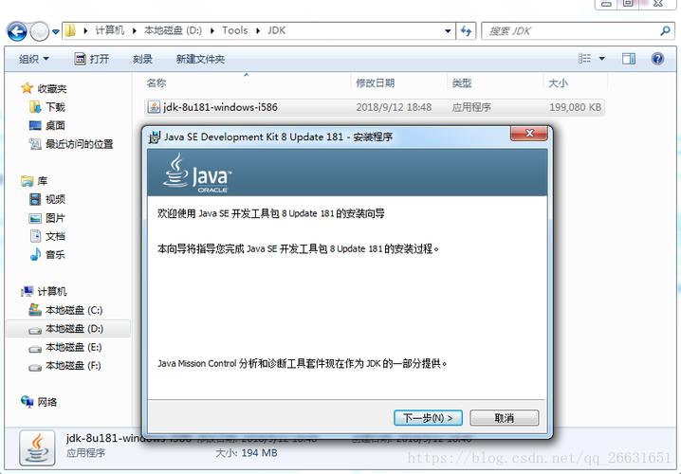Expand the address bar history dropdown
The height and width of the screenshot is (474, 681).
click(448, 31)
